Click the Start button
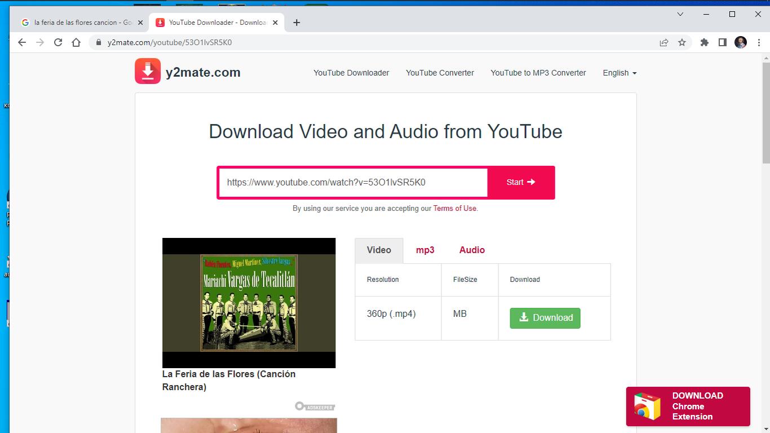 coord(521,182)
